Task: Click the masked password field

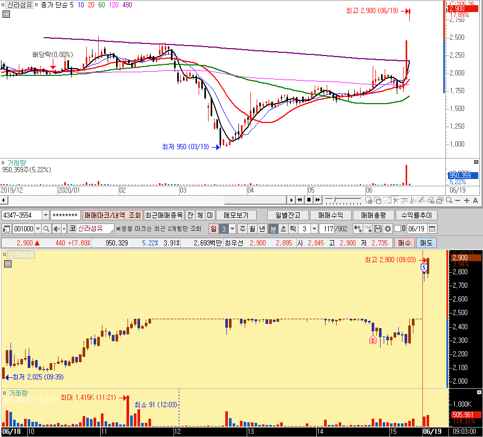Action: coord(65,215)
